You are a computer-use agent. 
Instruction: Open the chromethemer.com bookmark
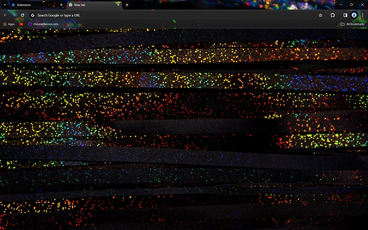[x=43, y=24]
